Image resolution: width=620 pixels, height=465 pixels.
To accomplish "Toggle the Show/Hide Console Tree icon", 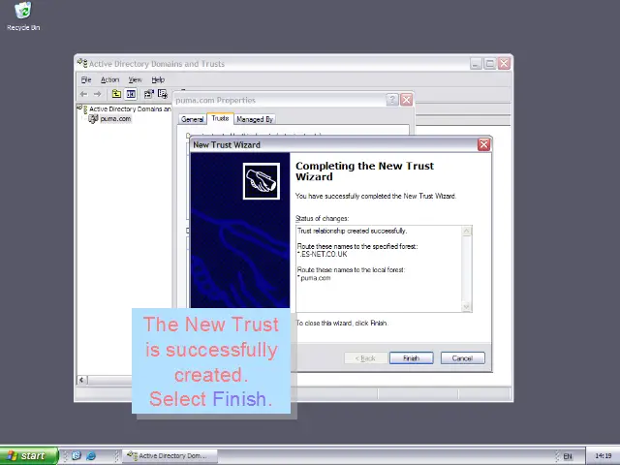I will point(131,94).
